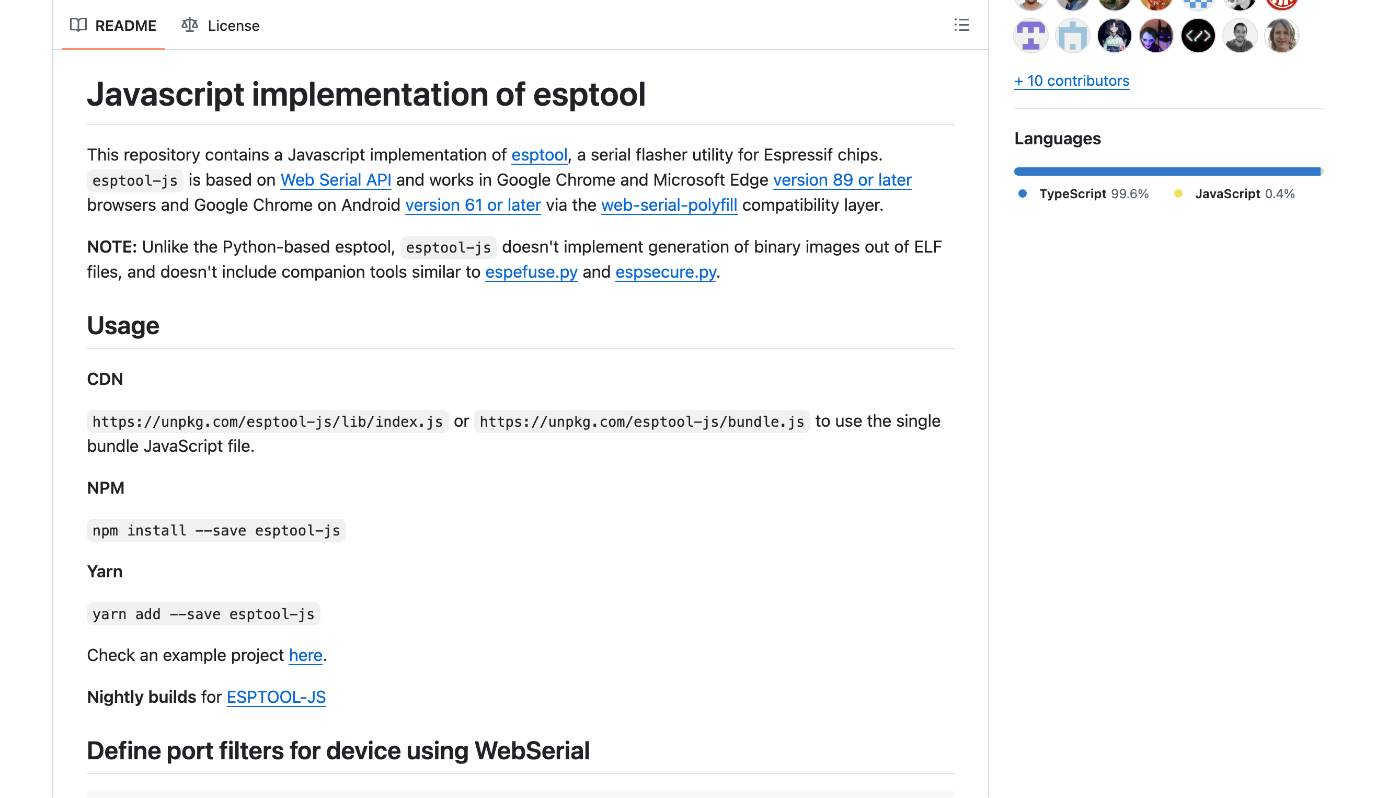This screenshot has height=798, width=1376.
Task: Open the 'version 61 or later' link
Action: (473, 206)
